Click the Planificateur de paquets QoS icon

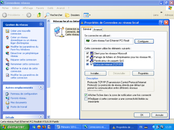click(92, 61)
